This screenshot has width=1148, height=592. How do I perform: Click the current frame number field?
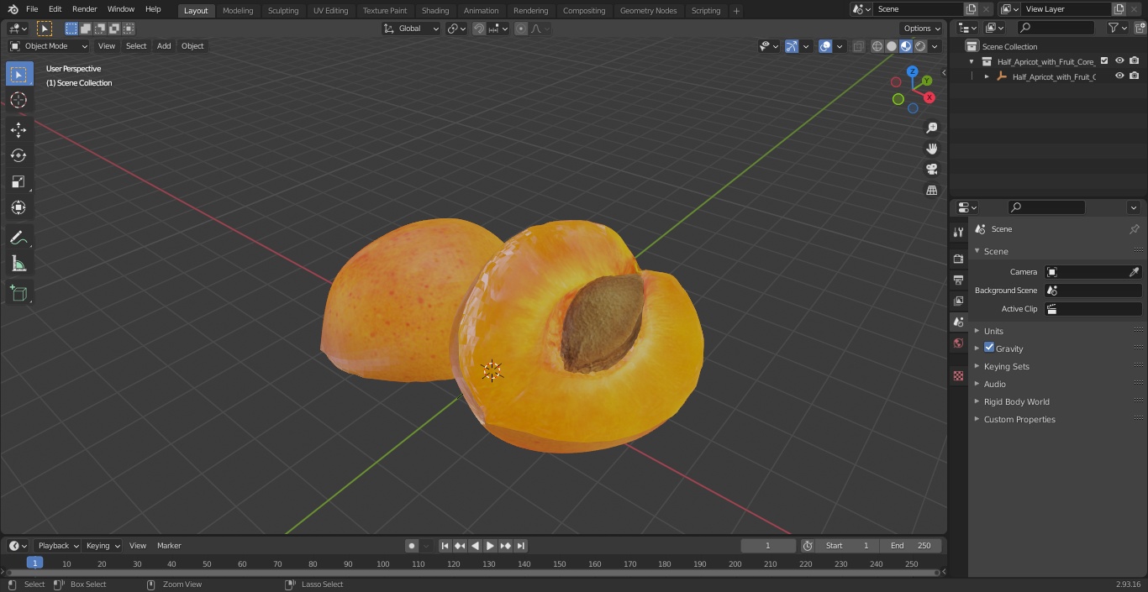click(768, 546)
